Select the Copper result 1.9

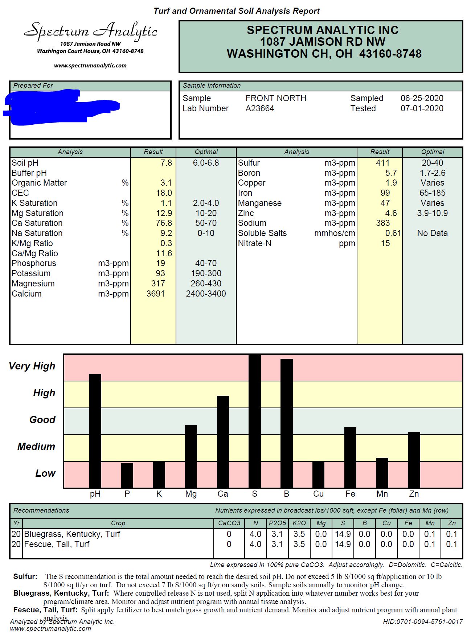coord(391,183)
